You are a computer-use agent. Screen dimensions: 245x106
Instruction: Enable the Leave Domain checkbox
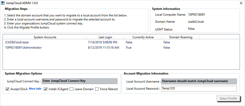pyautogui.click(x=71, y=89)
